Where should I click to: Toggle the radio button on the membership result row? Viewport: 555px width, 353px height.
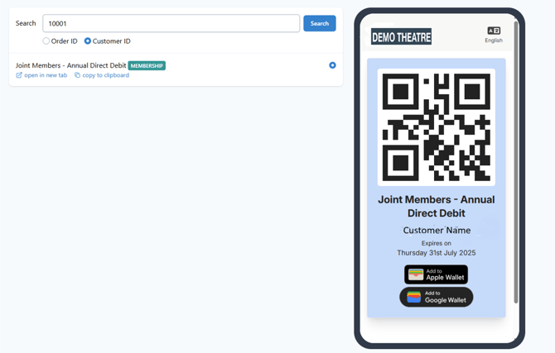(332, 65)
